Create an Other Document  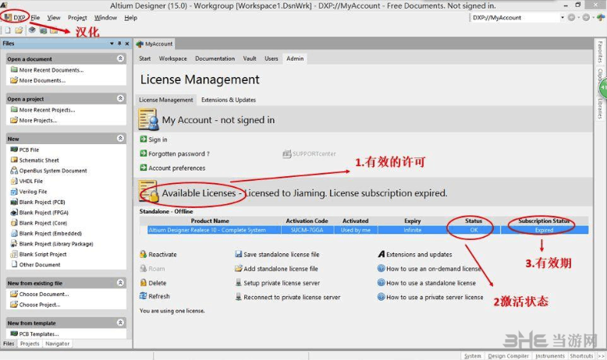(x=36, y=264)
